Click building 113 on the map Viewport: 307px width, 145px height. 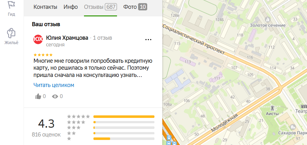(x=187, y=62)
